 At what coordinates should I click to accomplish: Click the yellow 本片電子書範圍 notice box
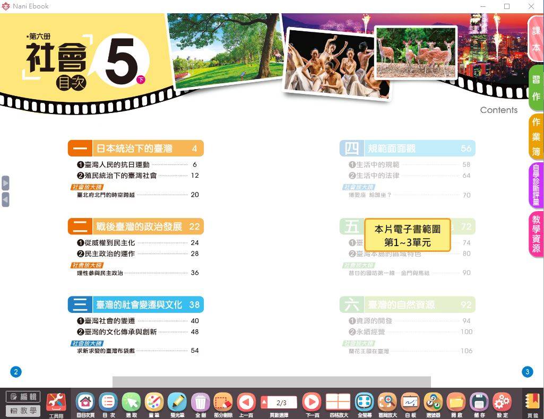[x=408, y=235]
